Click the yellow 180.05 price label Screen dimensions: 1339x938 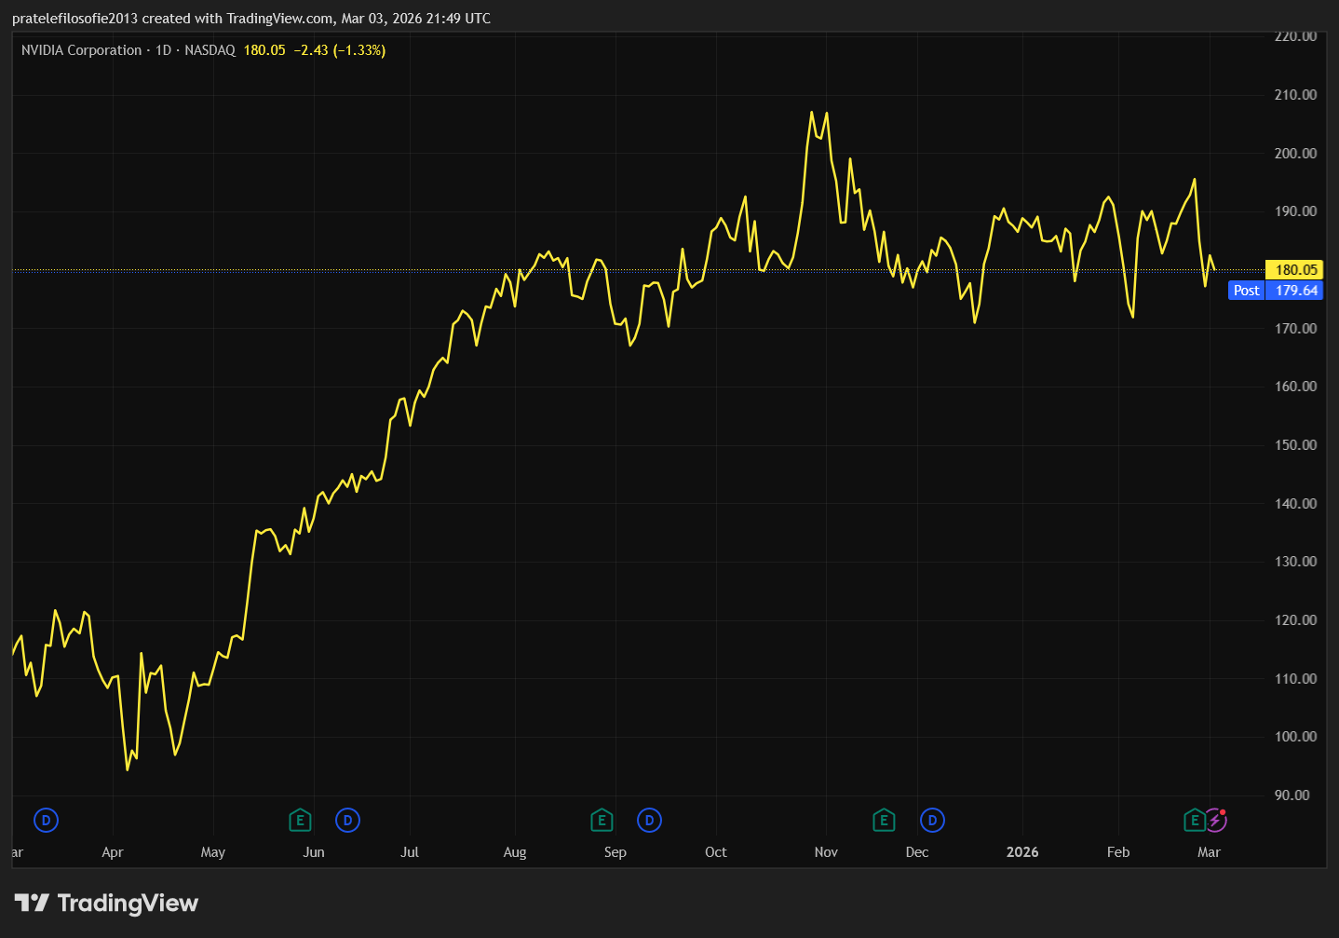click(x=1295, y=270)
